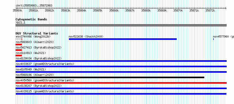
Task: Click the 35865k ruler position
Action: [98, 10]
